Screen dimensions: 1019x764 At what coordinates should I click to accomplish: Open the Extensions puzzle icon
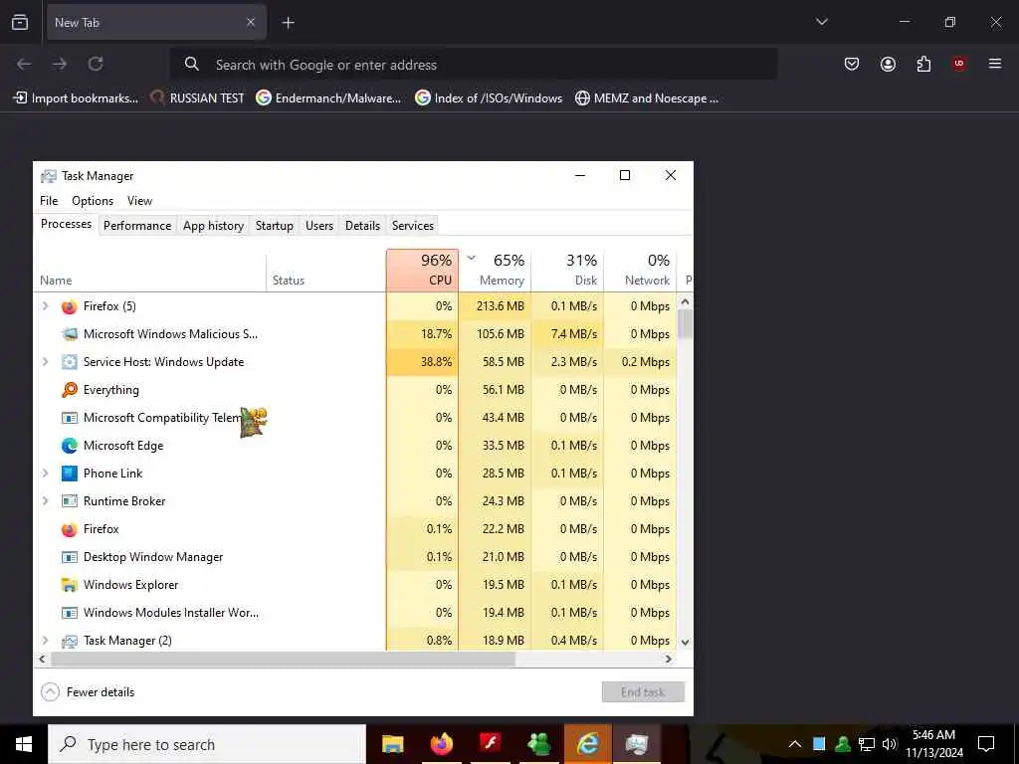(923, 64)
